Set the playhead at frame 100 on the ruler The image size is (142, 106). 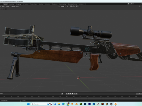tap(53, 96)
